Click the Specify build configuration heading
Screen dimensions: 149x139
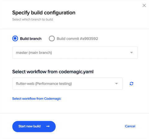coord(44,13)
